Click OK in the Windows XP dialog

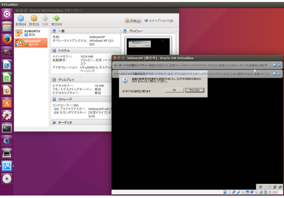pos(174,90)
